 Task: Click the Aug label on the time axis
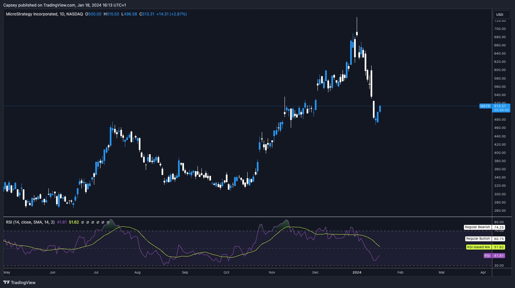(137, 273)
